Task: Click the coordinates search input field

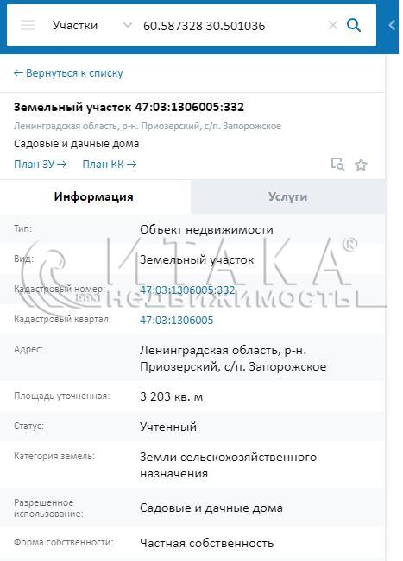Action: click(x=230, y=26)
